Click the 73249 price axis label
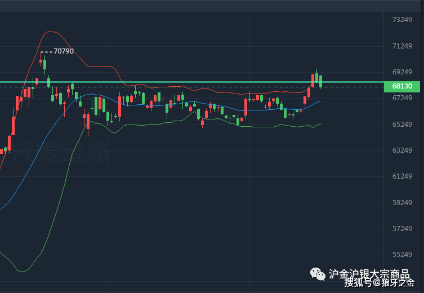The width and height of the screenshot is (424, 293). click(402, 20)
